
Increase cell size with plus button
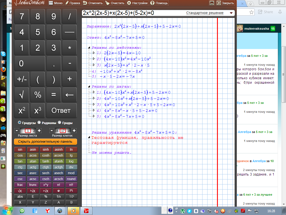click(74, 130)
